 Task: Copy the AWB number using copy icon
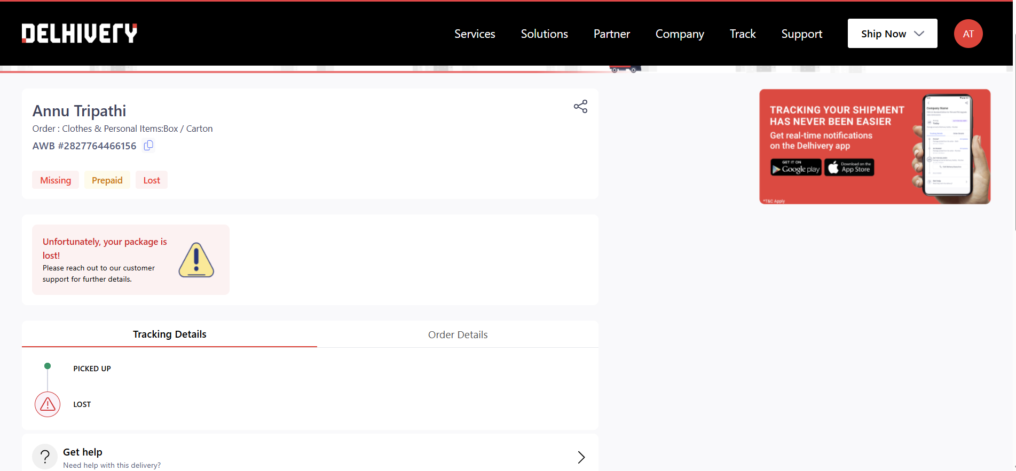pos(148,146)
